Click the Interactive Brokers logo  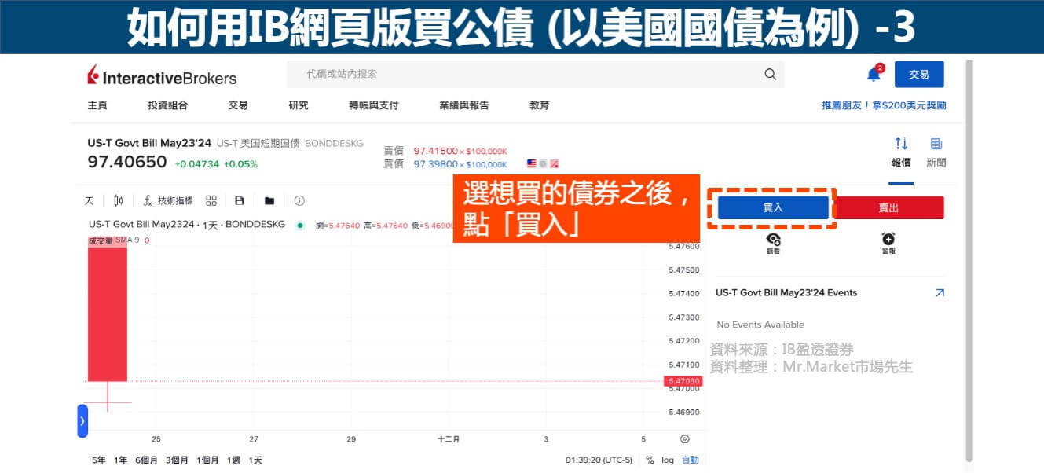[x=162, y=76]
